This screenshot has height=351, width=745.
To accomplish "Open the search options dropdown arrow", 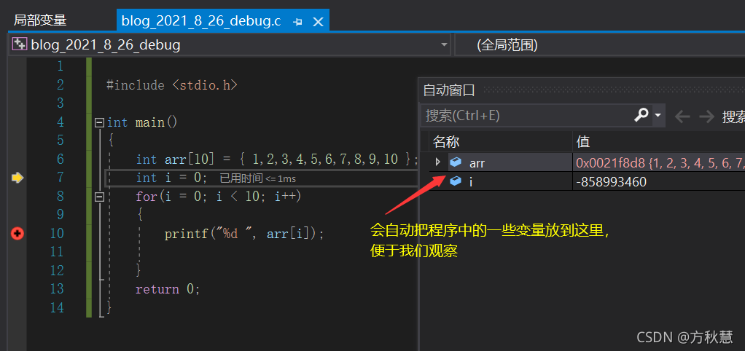I will click(x=658, y=115).
